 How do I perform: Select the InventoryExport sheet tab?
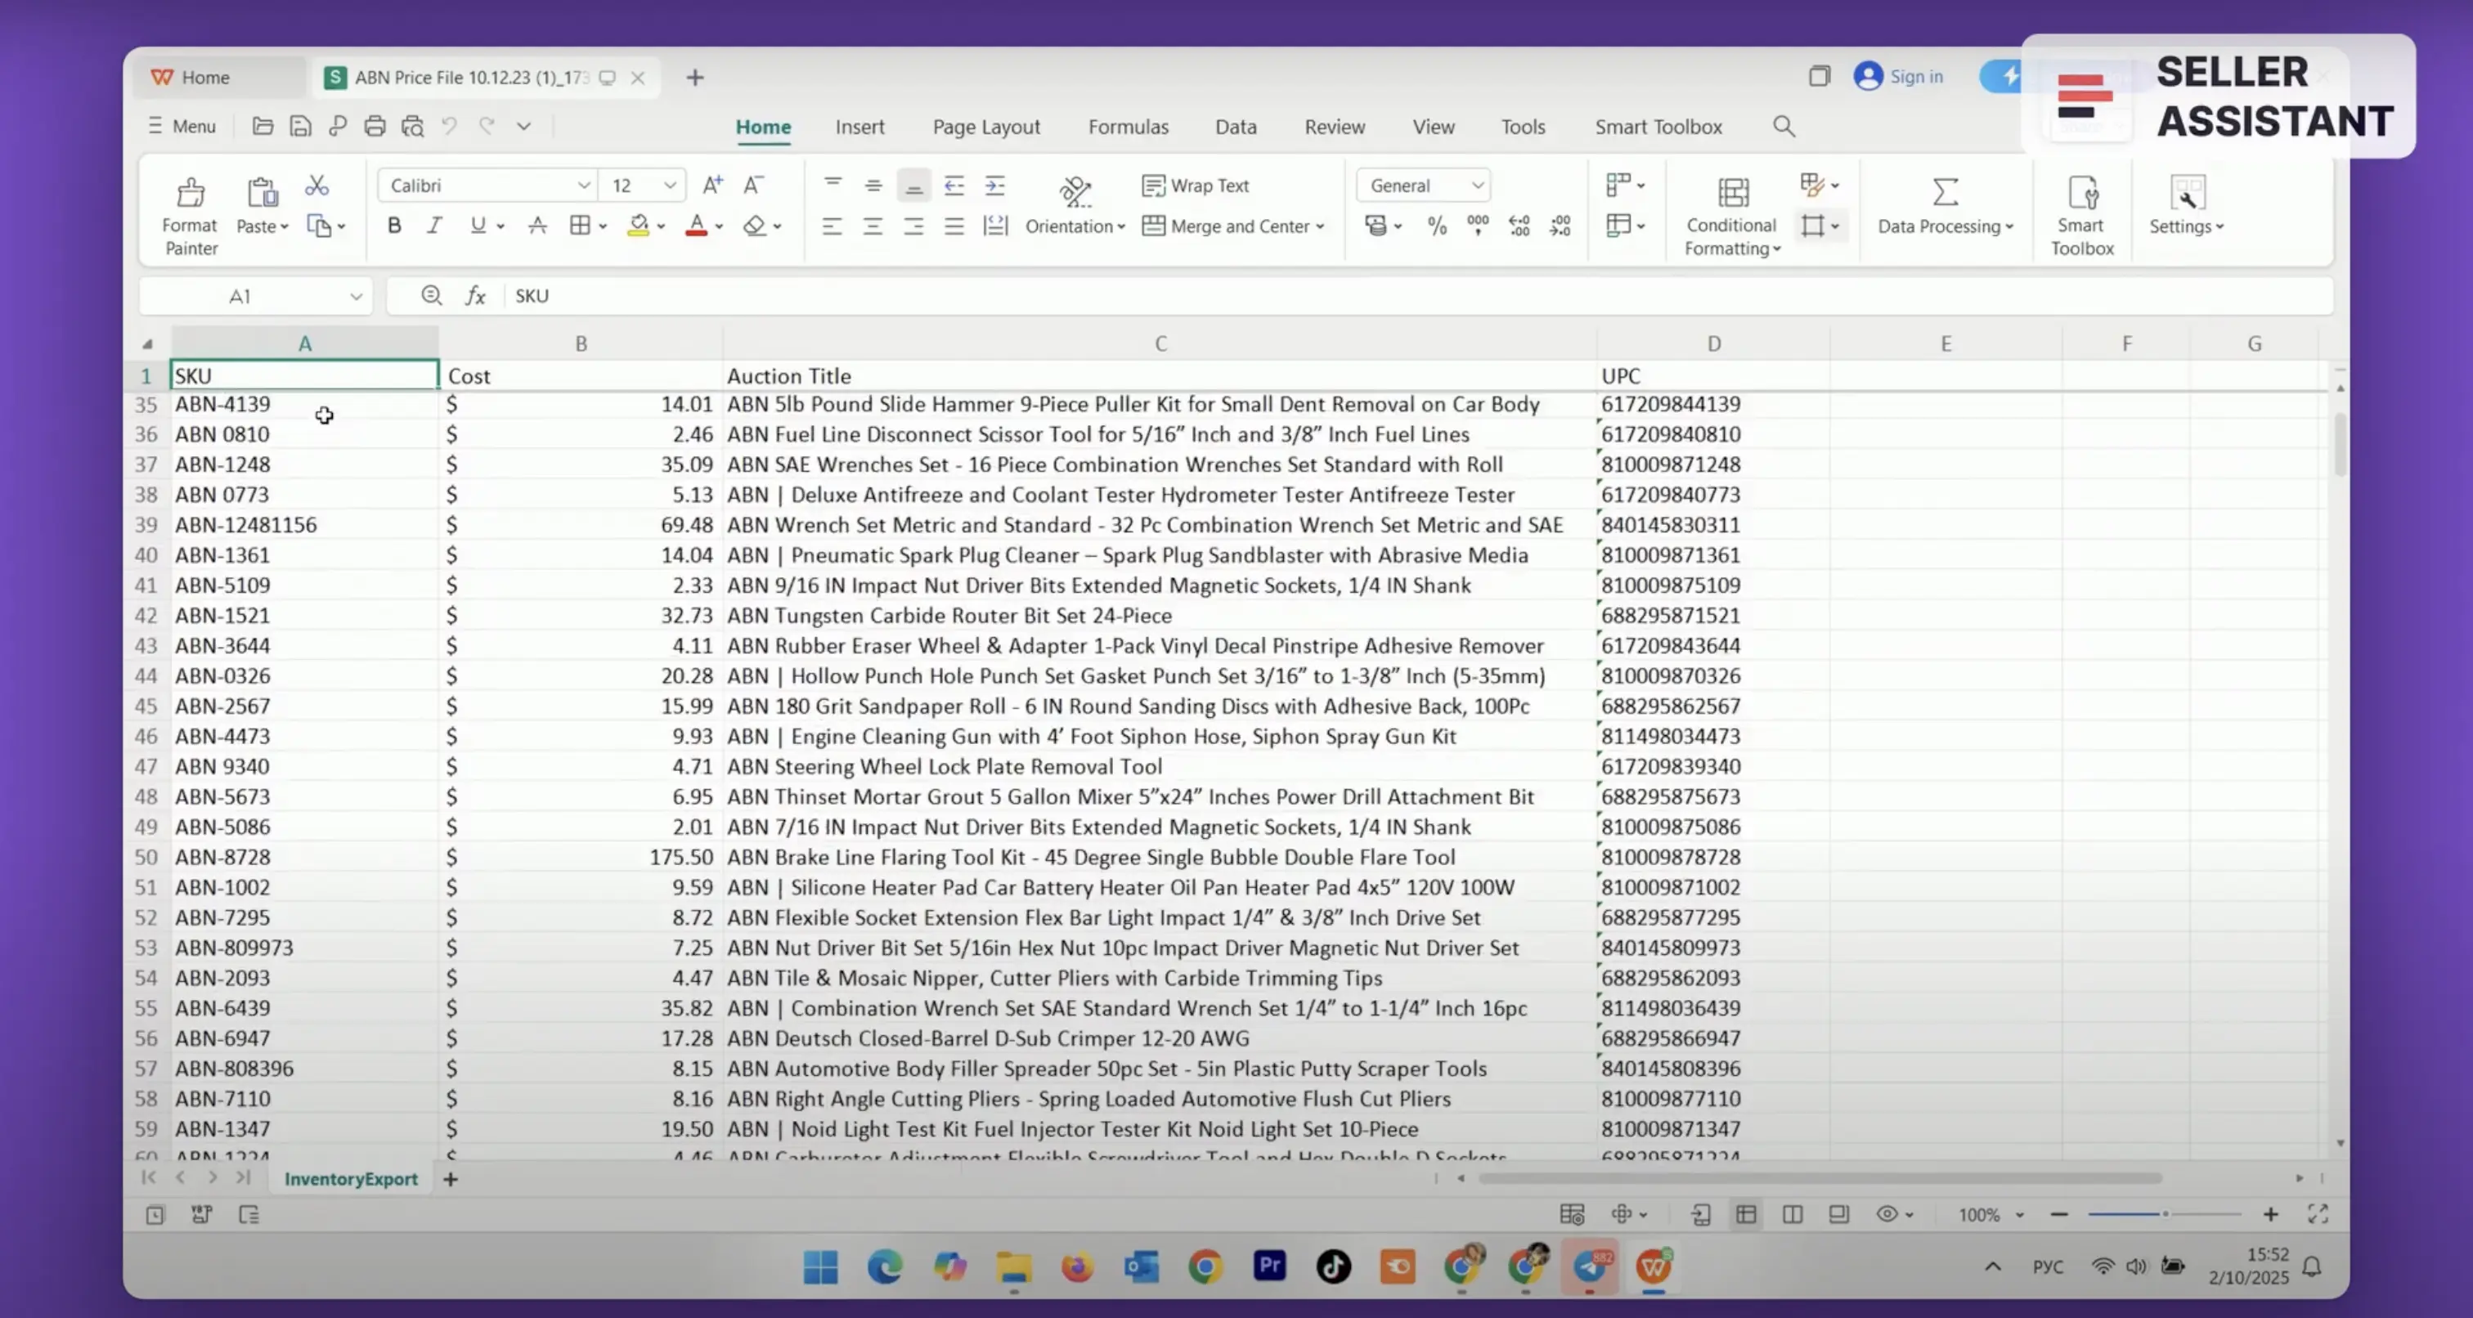[x=350, y=1179]
